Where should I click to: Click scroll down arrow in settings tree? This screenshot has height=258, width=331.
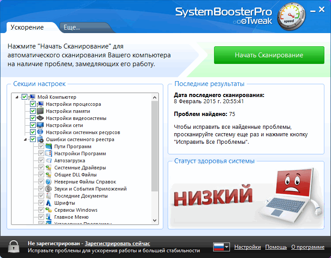pos(154,220)
